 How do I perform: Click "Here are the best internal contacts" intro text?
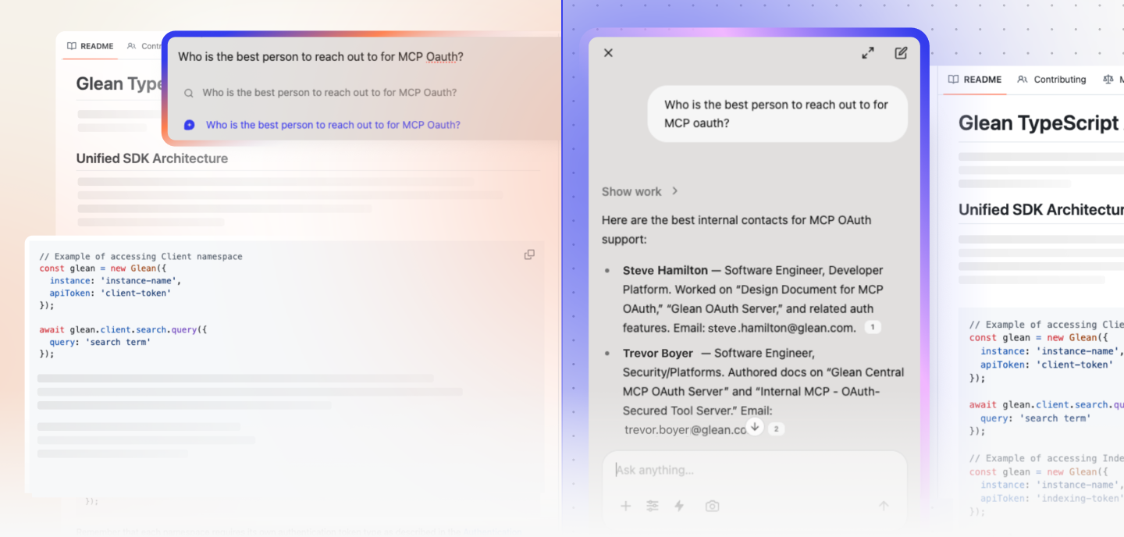[x=736, y=229]
